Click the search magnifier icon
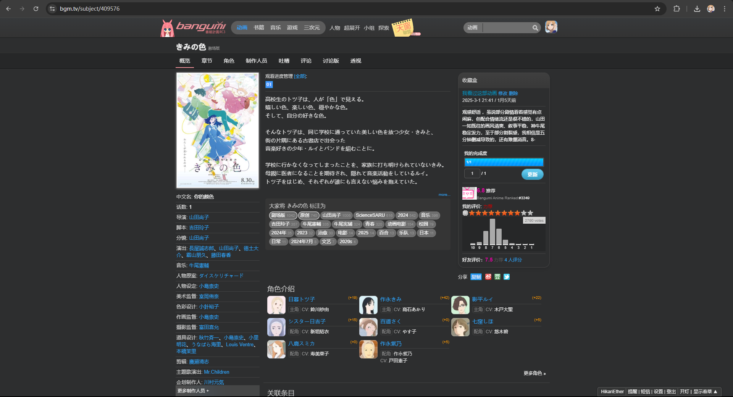This screenshot has height=397, width=733. pos(535,27)
